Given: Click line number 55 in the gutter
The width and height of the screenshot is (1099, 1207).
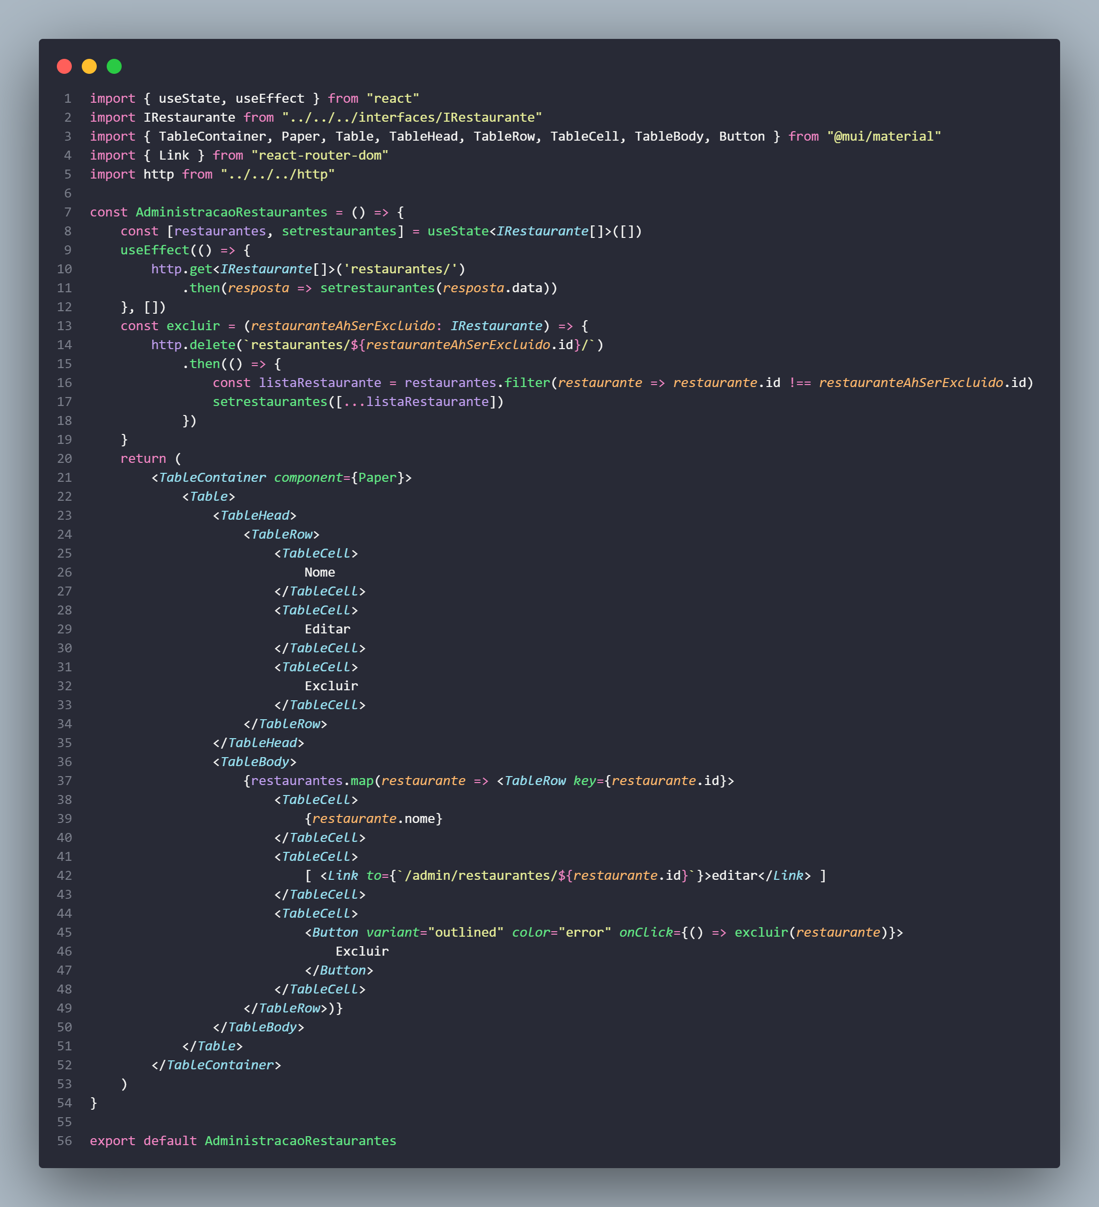Looking at the screenshot, I should (x=64, y=1122).
